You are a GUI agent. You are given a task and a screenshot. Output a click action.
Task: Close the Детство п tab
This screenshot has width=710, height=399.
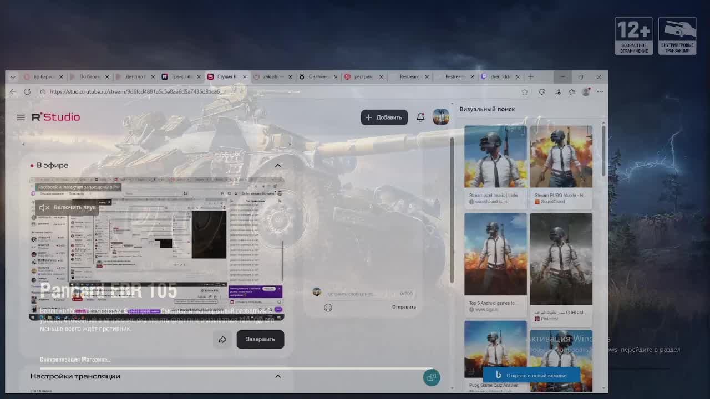(x=153, y=76)
